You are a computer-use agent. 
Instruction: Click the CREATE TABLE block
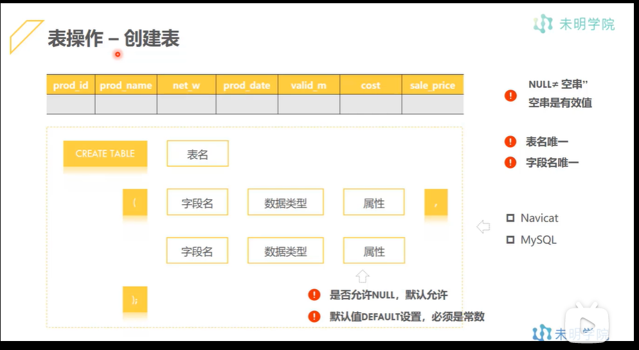(x=105, y=153)
